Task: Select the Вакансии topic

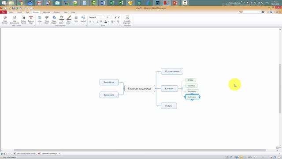Action: (109, 95)
